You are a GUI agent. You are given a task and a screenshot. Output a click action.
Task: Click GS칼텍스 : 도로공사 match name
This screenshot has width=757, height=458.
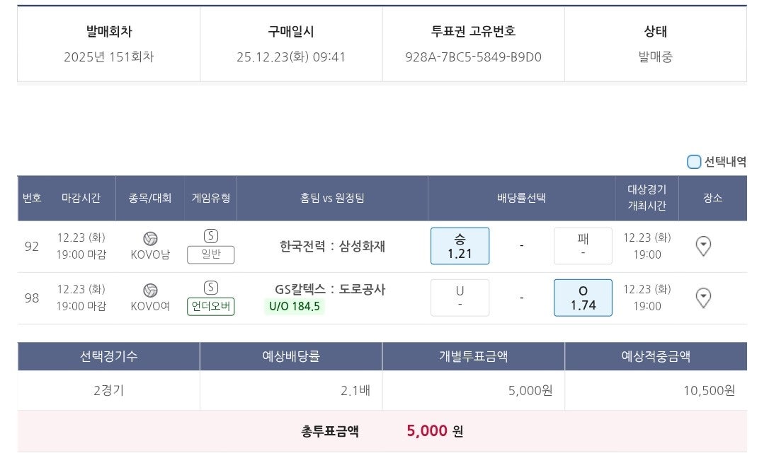point(330,289)
